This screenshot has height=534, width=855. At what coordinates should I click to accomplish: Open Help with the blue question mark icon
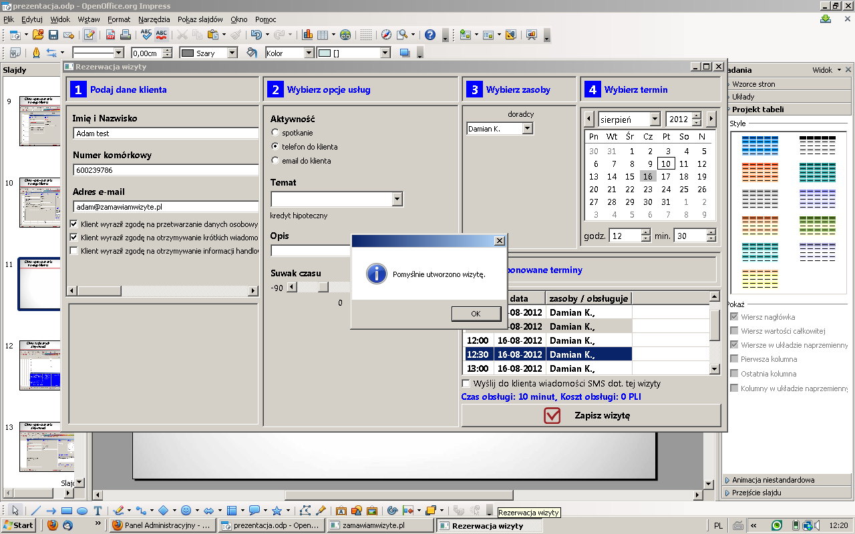pyautogui.click(x=430, y=35)
